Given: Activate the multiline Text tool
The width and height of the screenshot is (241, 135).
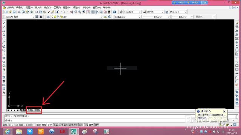Looking at the screenshot, I should pos(4,93).
